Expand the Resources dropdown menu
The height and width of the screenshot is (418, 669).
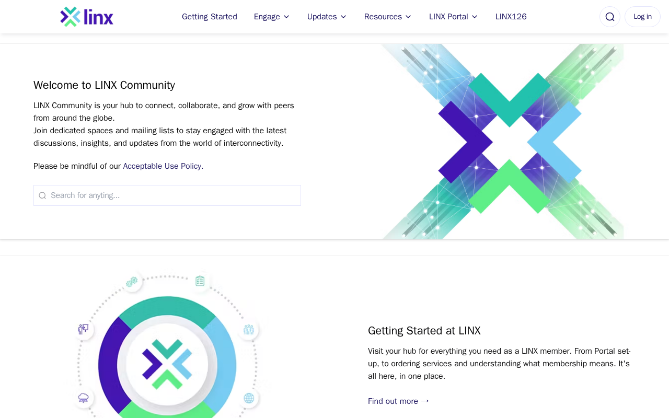pyautogui.click(x=388, y=17)
